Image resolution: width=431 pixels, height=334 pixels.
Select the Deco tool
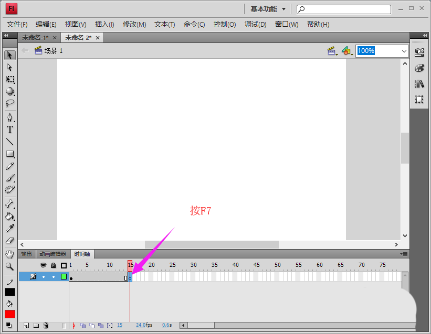[10, 189]
